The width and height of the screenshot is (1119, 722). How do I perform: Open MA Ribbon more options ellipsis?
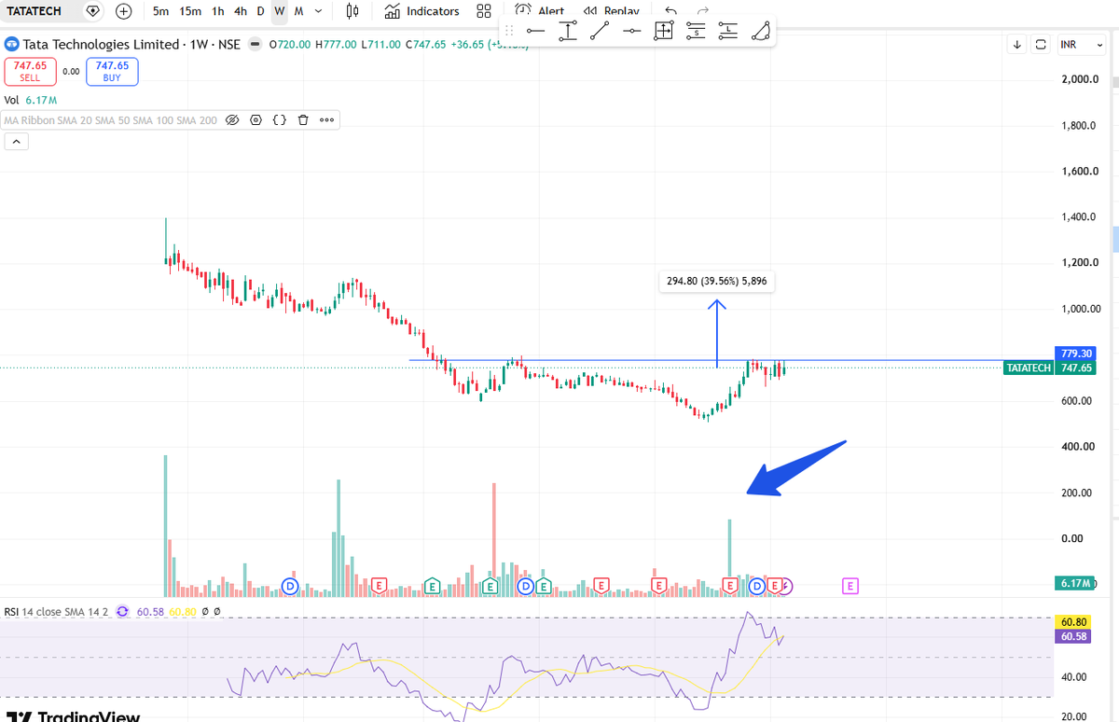tap(326, 120)
